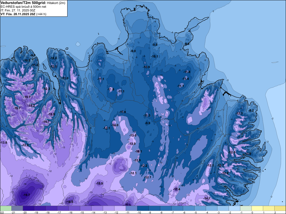Click the -17.4 temperature label
Image resolution: width=286 pixels, height=214 pixels.
coord(176,189)
